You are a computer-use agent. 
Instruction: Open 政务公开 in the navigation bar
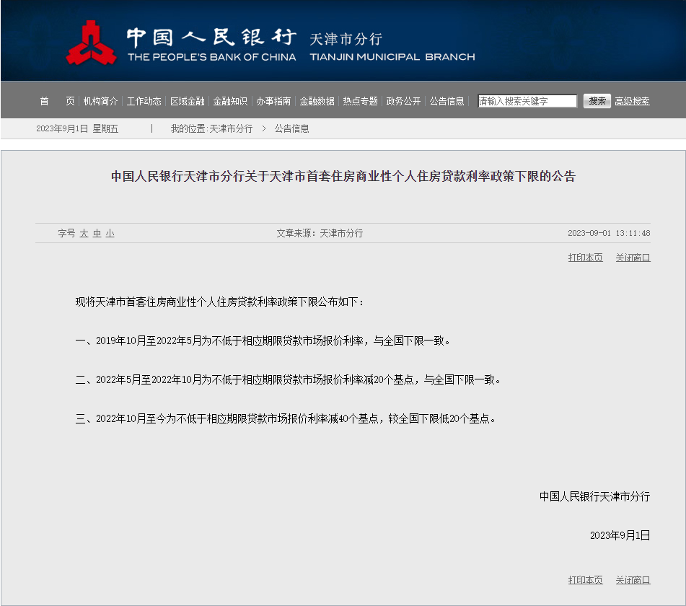pyautogui.click(x=404, y=101)
